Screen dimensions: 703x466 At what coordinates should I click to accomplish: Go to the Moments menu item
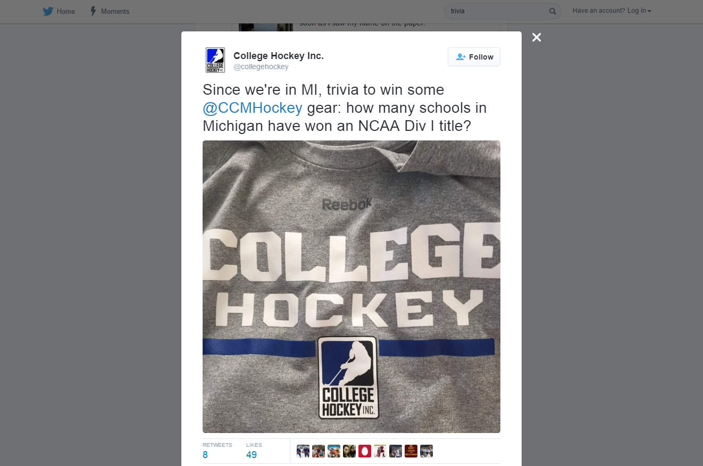(115, 11)
